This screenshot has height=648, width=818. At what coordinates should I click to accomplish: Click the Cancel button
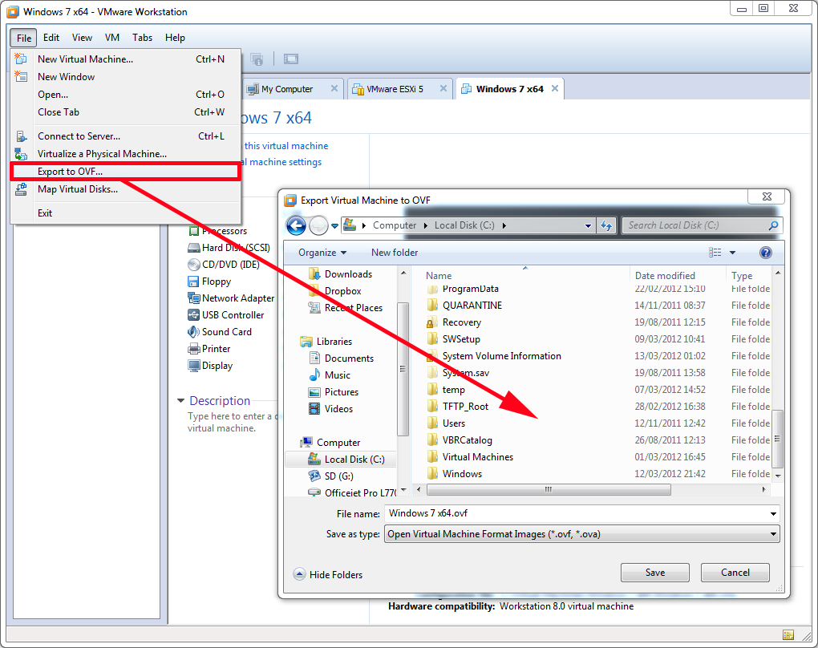tap(735, 573)
